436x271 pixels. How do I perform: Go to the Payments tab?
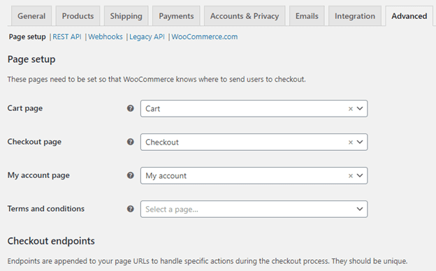click(x=176, y=16)
